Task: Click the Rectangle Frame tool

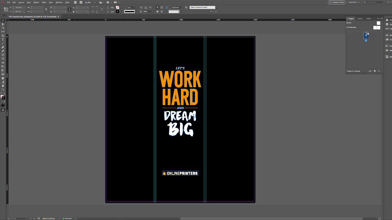Action: (3, 55)
